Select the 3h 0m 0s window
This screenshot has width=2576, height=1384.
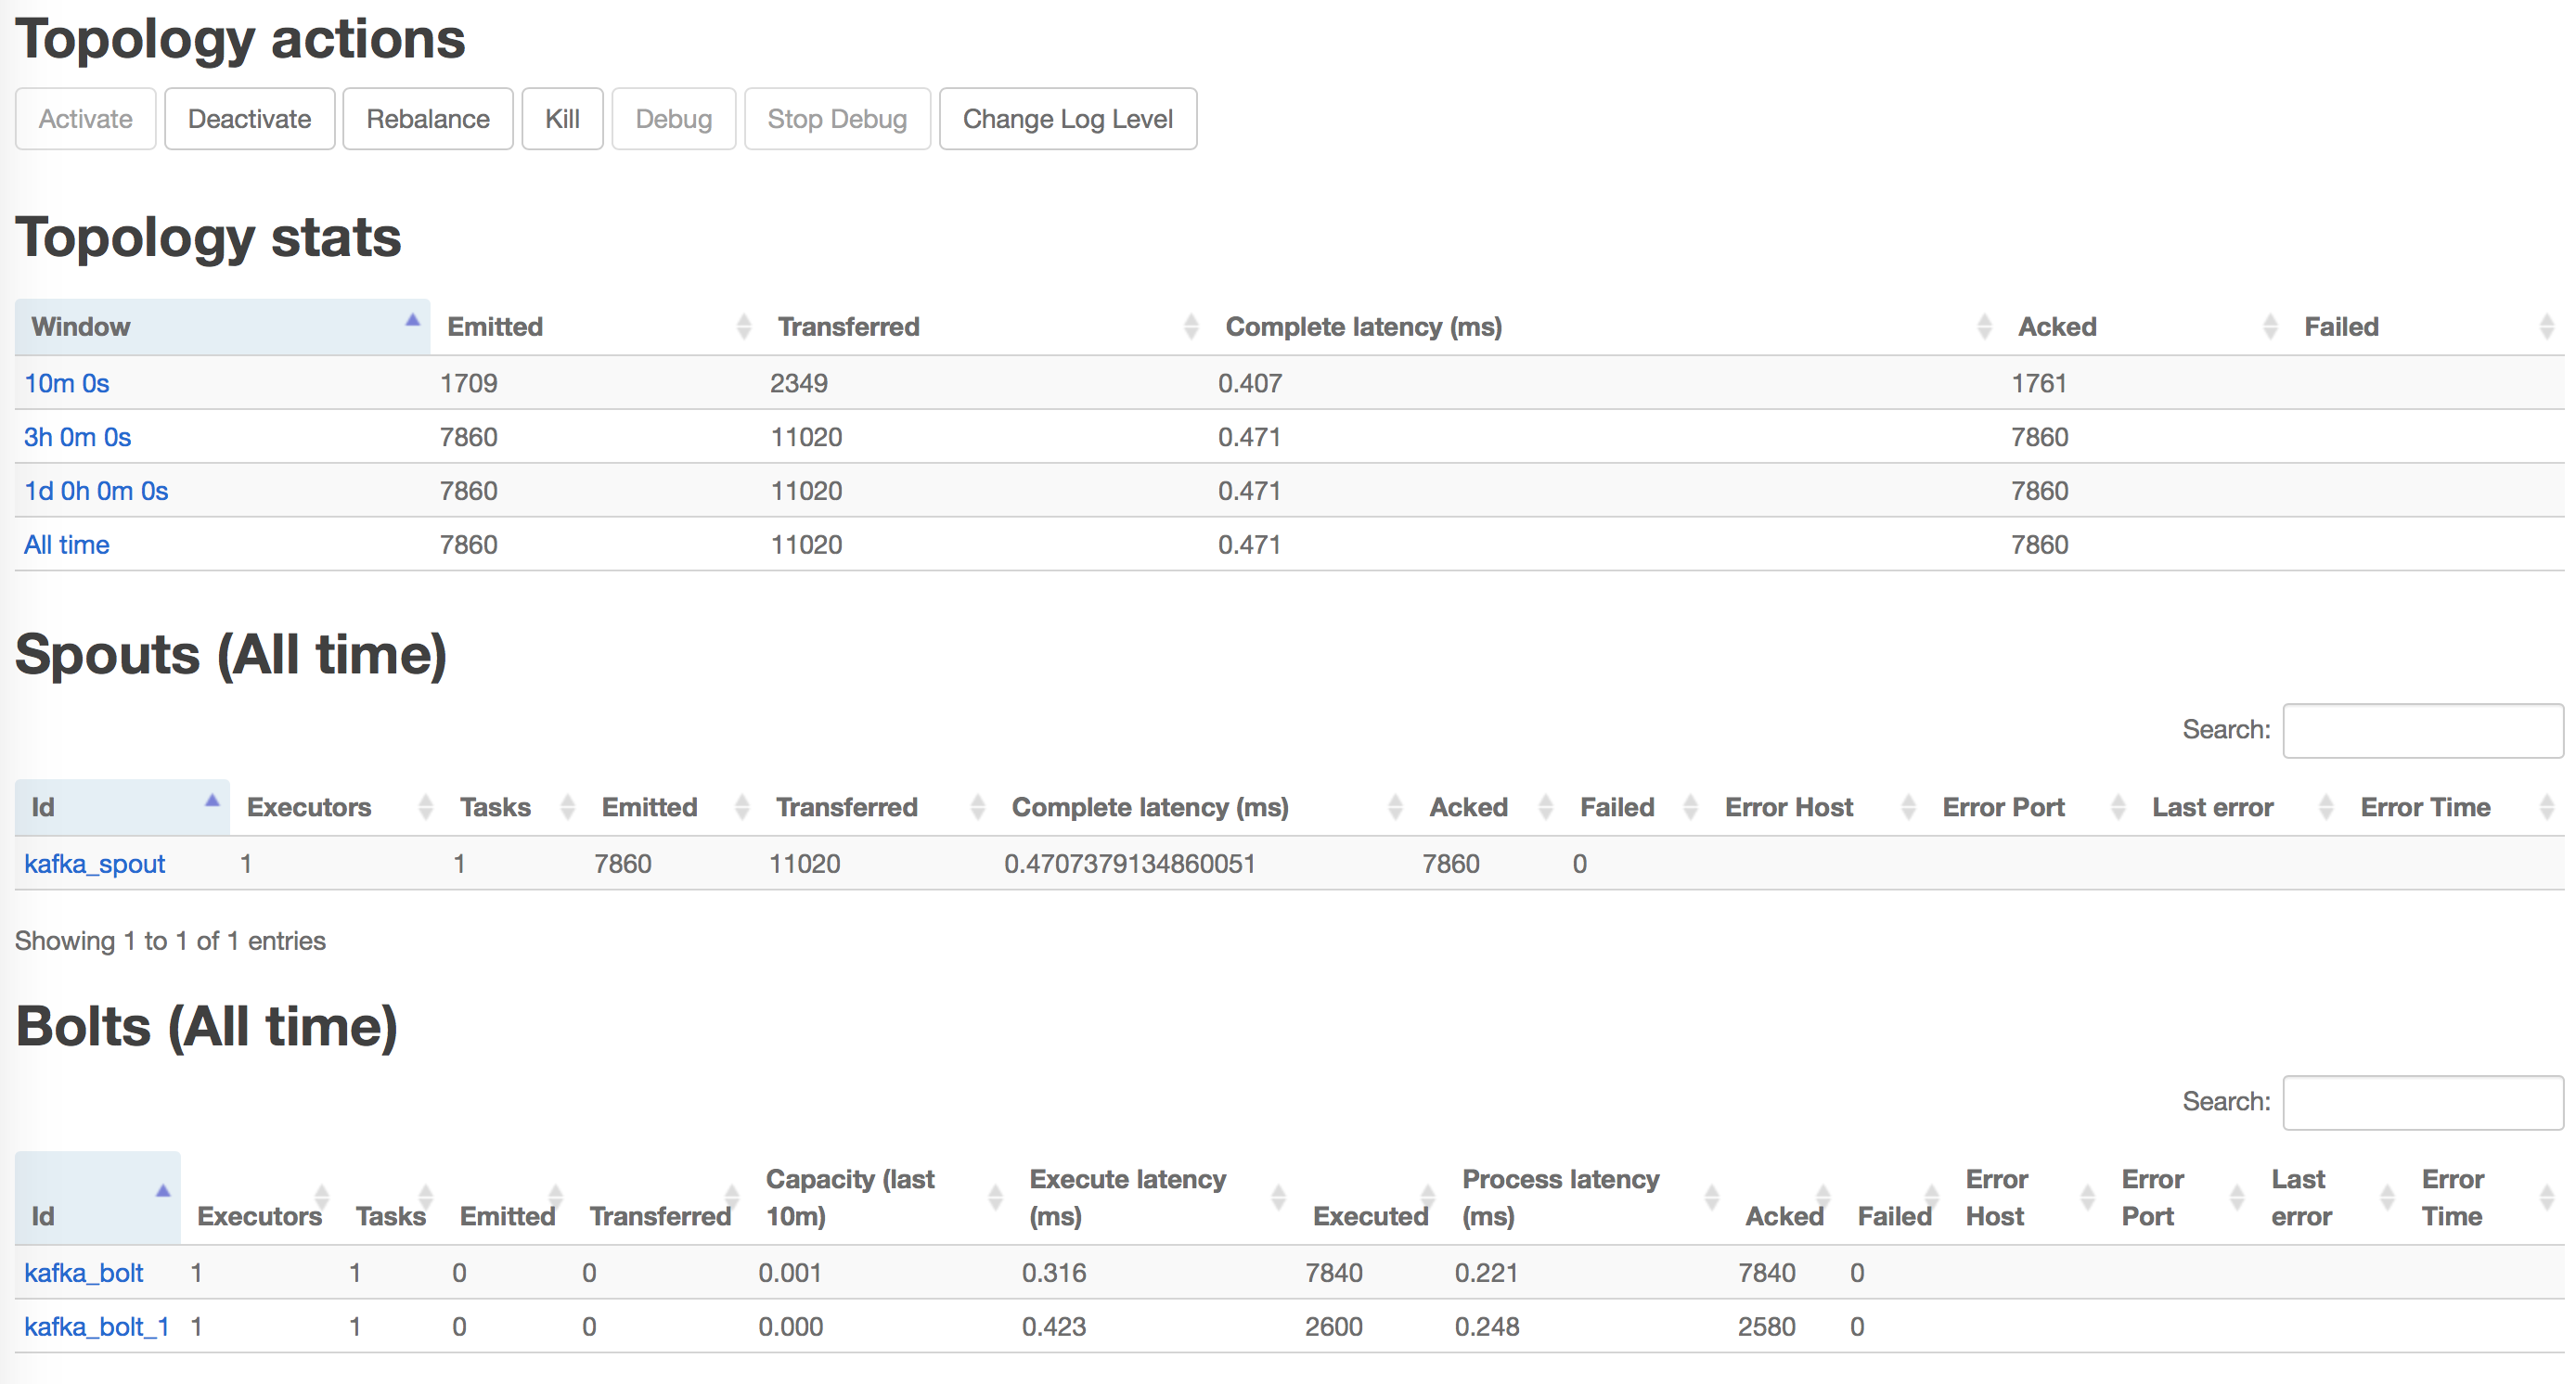click(x=78, y=438)
